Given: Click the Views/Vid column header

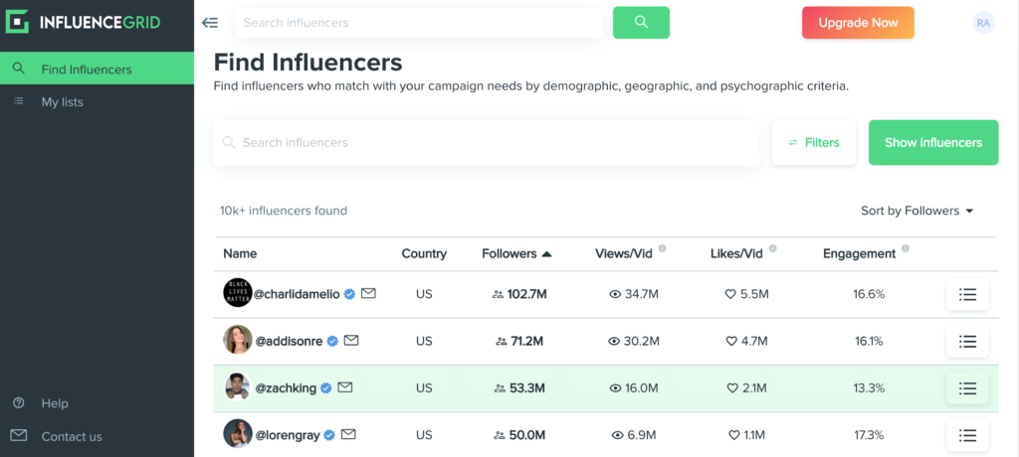Looking at the screenshot, I should point(623,253).
